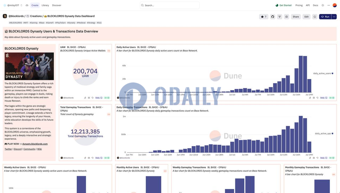Click the 1h freshness badge in UAW widget
This screenshot has height=193, width=340.
pyautogui.click(x=107, y=98)
